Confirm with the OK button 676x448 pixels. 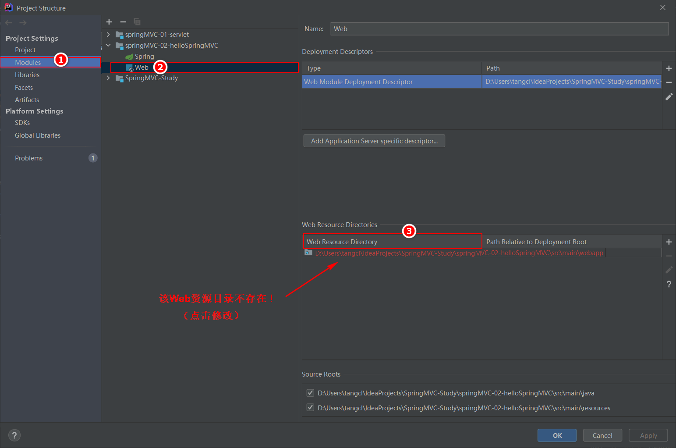tap(557, 435)
